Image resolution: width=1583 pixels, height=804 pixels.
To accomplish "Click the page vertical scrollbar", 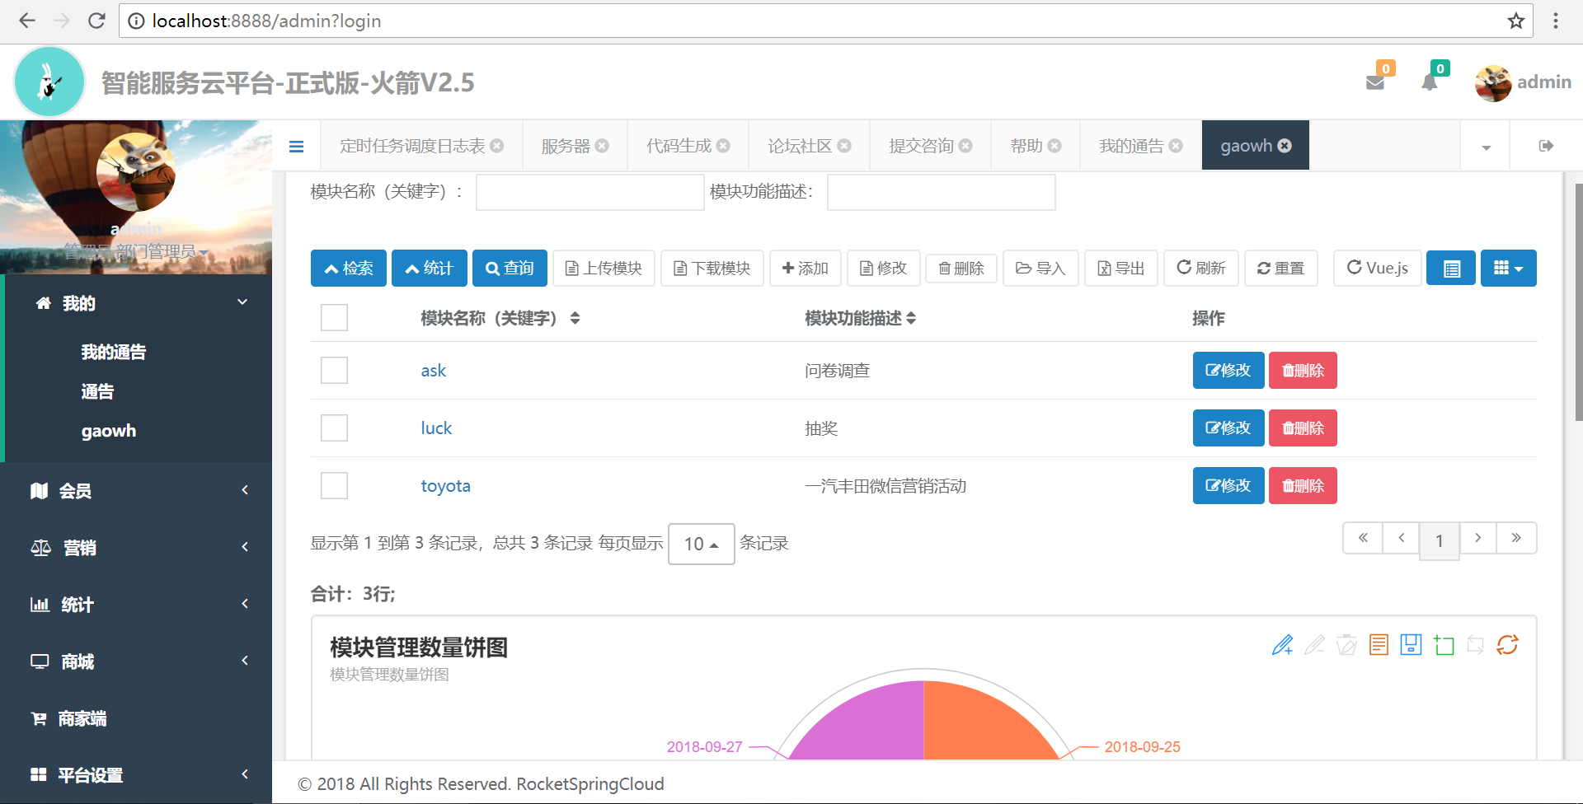I will [1578, 302].
